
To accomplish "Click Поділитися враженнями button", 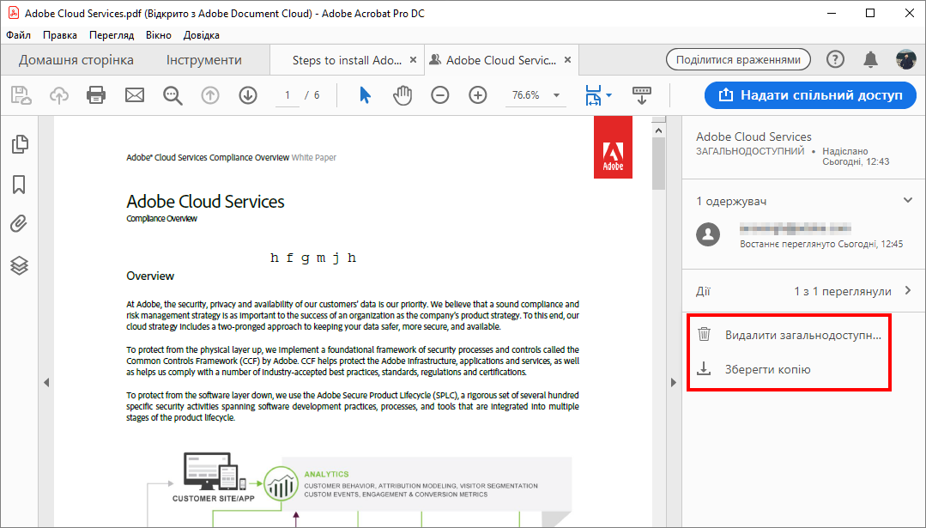I will coord(738,59).
